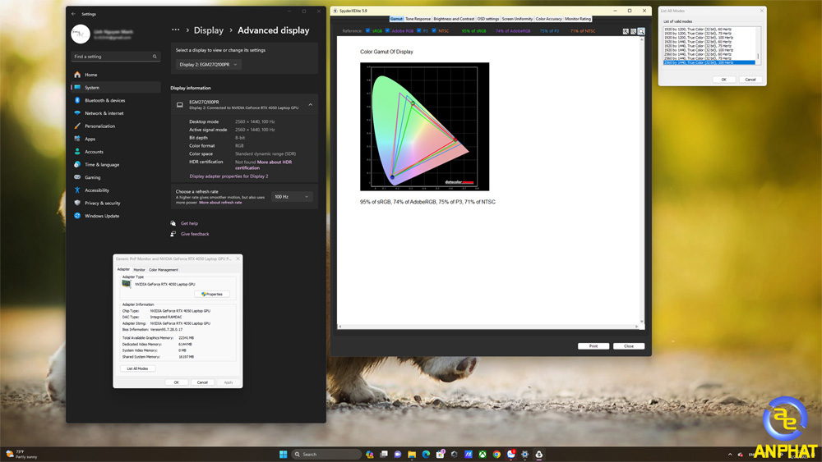Open the System category in Settings
This screenshot has height=462, width=822.
pyautogui.click(x=116, y=87)
